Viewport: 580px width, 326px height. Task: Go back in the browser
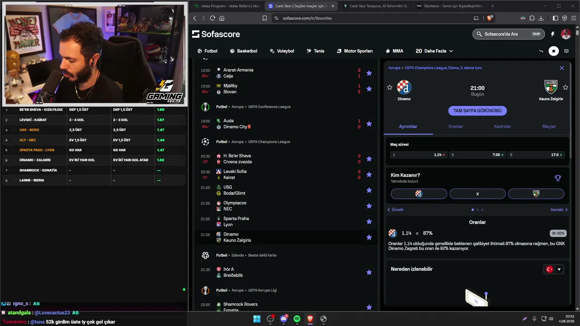point(194,18)
